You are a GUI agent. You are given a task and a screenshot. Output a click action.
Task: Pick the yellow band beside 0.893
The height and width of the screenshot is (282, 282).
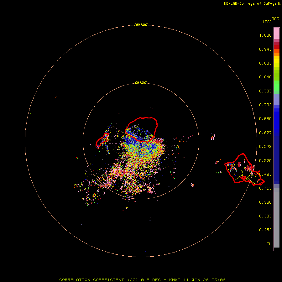(x=277, y=63)
